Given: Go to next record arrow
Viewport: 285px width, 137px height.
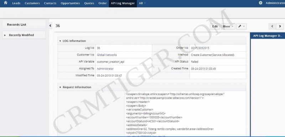Looking at the screenshot, I should 280,26.
